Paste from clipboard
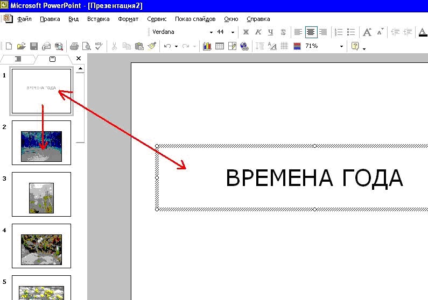This screenshot has width=428, height=300. (x=139, y=46)
